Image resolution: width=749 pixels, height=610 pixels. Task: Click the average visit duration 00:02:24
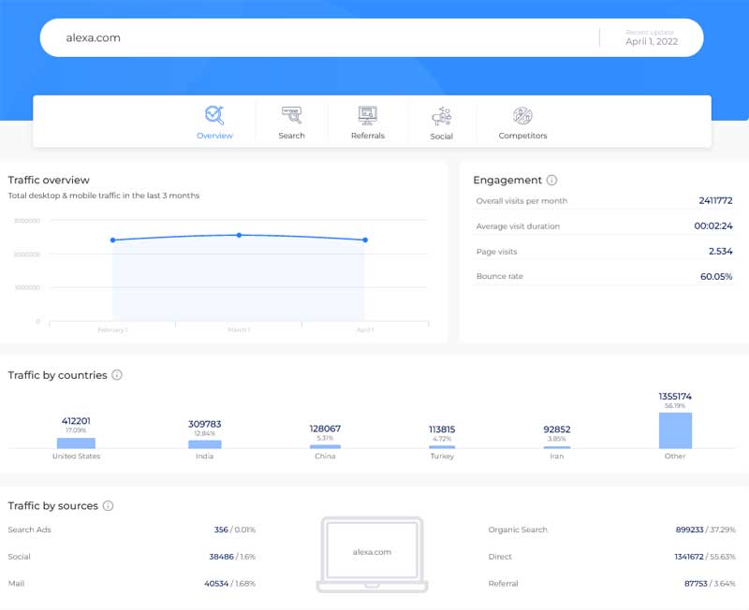point(713,225)
